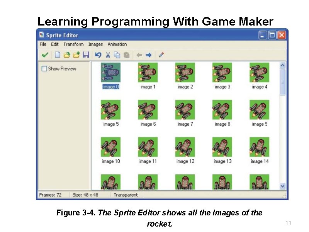Click the scrollbar up arrow
Screen dimensions: 309x232
pyautogui.click(x=282, y=65)
